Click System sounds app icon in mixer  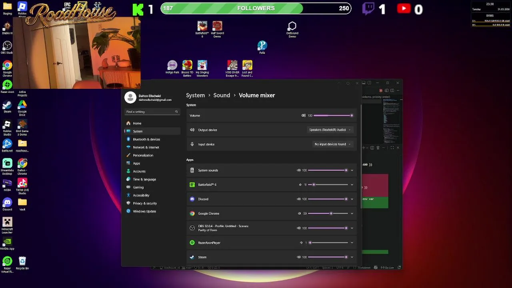pos(192,170)
